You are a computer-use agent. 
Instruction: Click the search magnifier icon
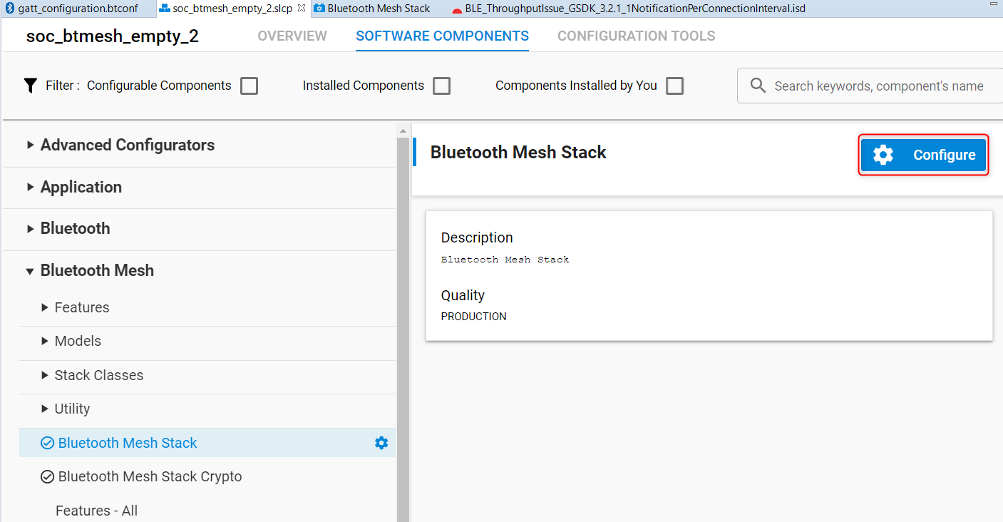(x=758, y=86)
